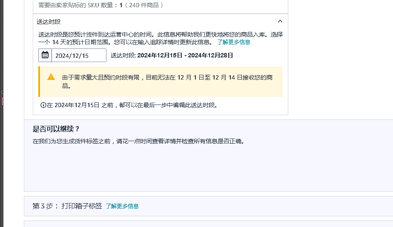Open the calendar date picker icon
Image resolution: width=393 pixels, height=227 pixels.
tap(45, 55)
